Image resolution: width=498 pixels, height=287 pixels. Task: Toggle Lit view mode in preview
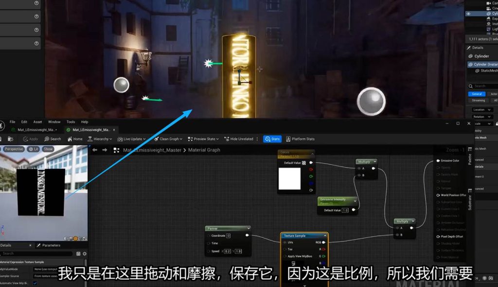tap(34, 149)
